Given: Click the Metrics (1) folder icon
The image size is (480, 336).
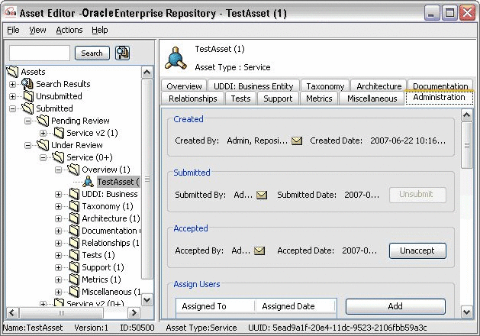Looking at the screenshot, I should pos(74,279).
